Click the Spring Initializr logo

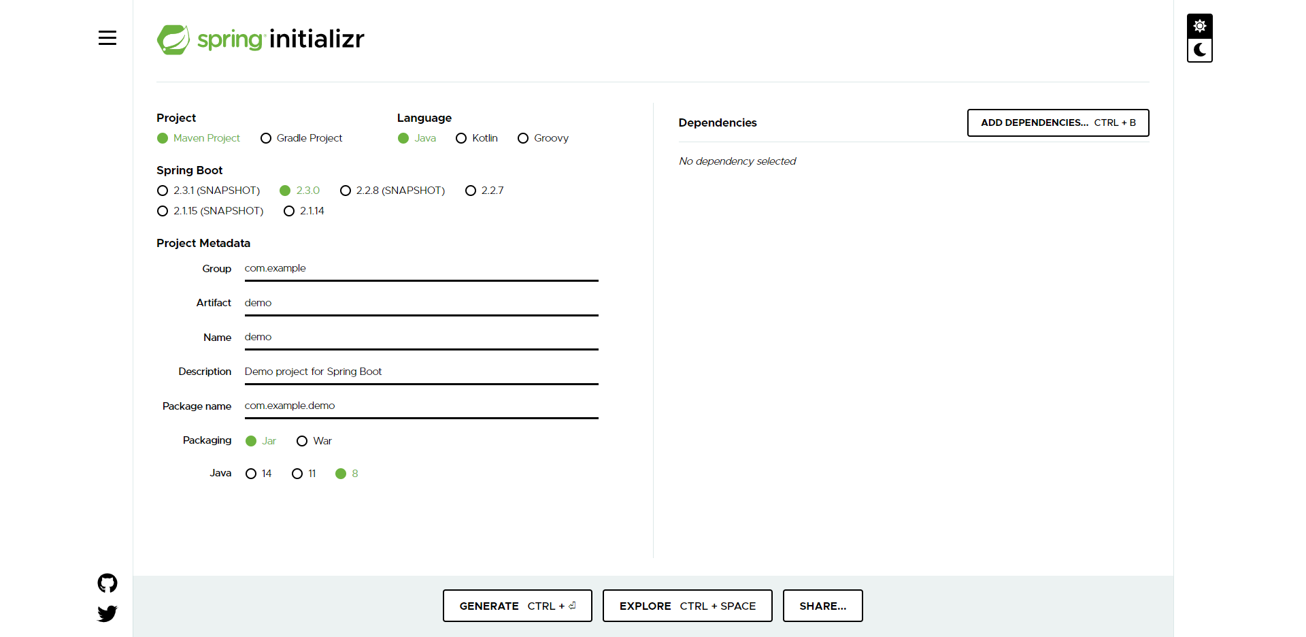click(260, 39)
